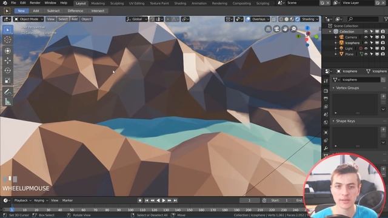Click the zoom view magnifier icon
This screenshot has height=218, width=388.
coord(293,29)
